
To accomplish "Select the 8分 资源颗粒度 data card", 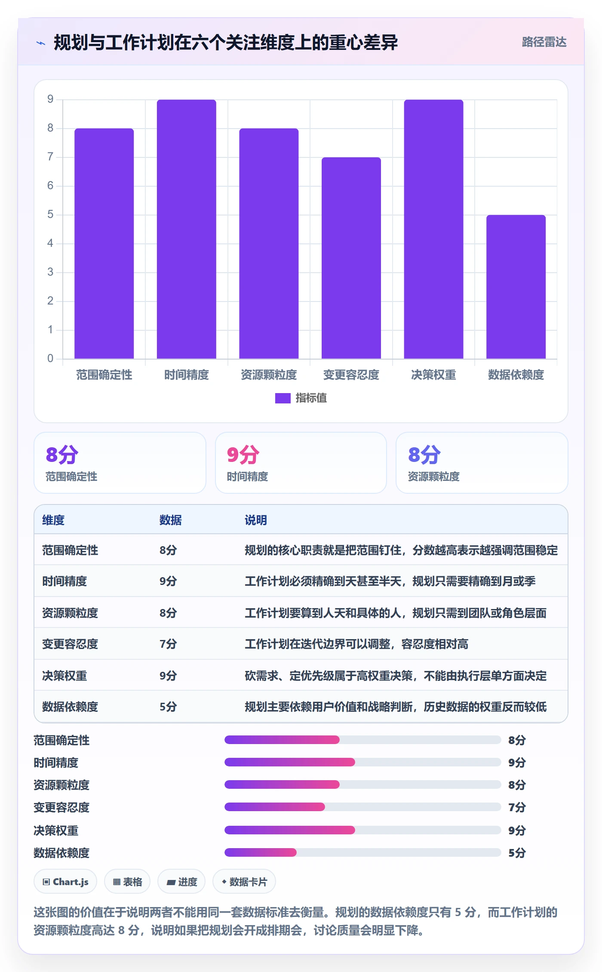I will pos(482,463).
